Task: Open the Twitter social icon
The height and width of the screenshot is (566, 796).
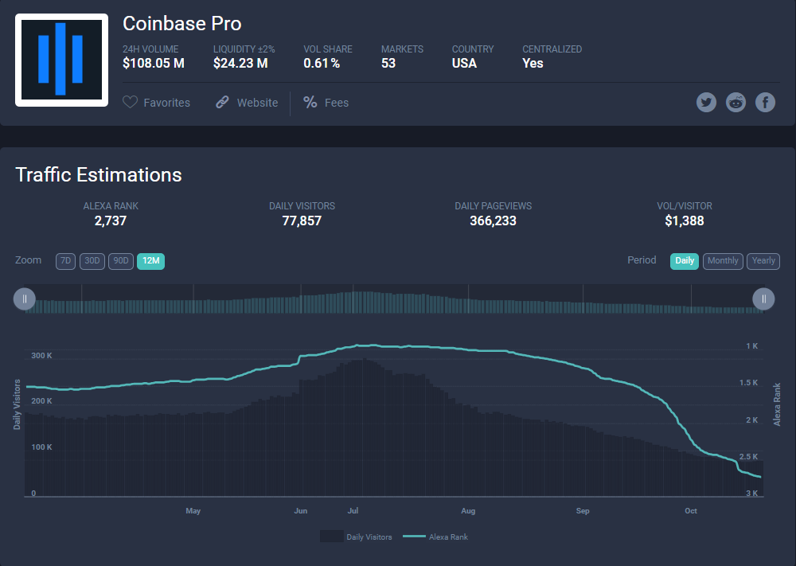Action: click(706, 102)
